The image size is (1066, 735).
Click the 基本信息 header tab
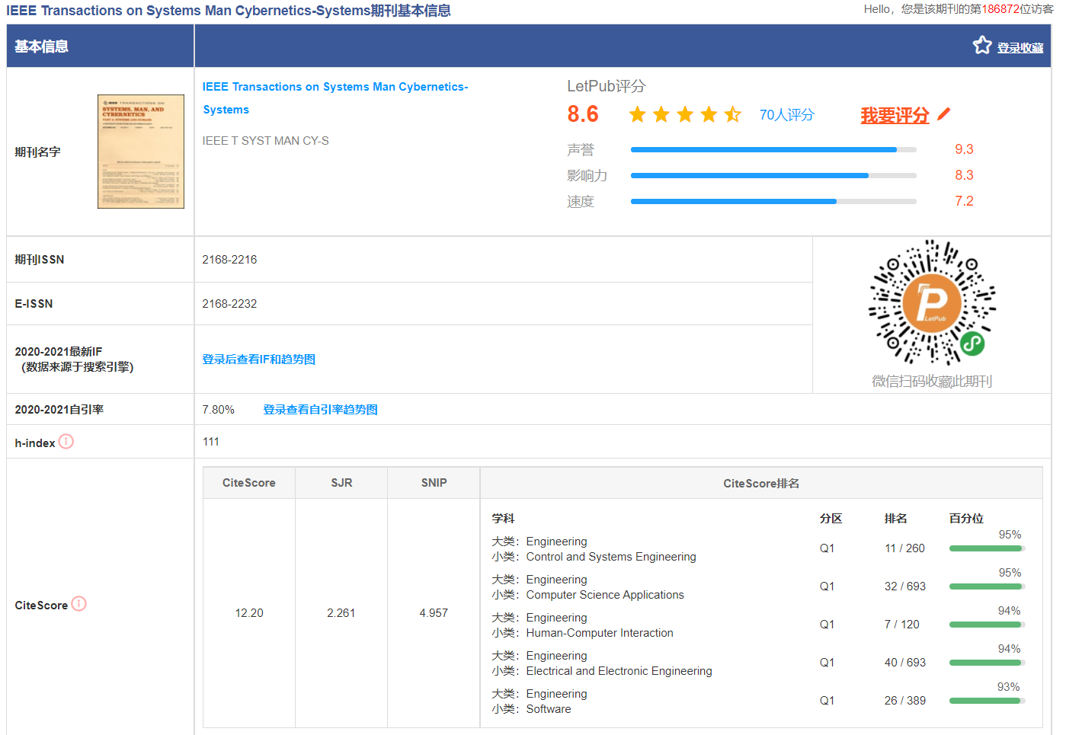coord(42,46)
